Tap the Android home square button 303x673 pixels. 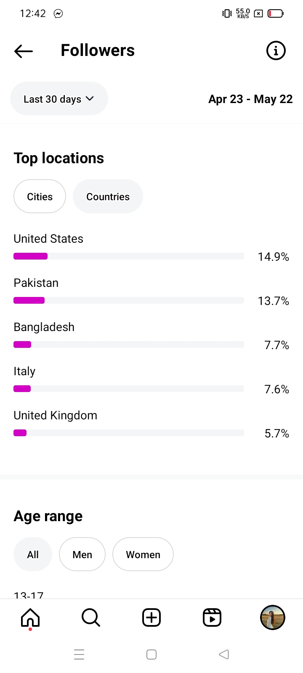pos(151,654)
